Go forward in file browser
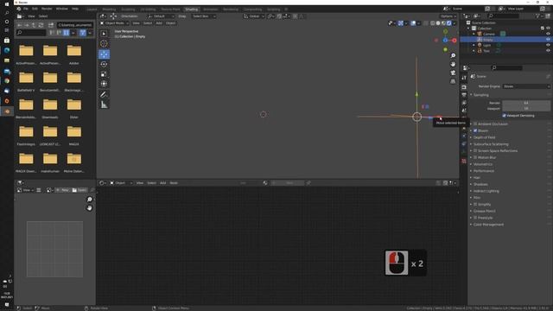 [x=27, y=25]
